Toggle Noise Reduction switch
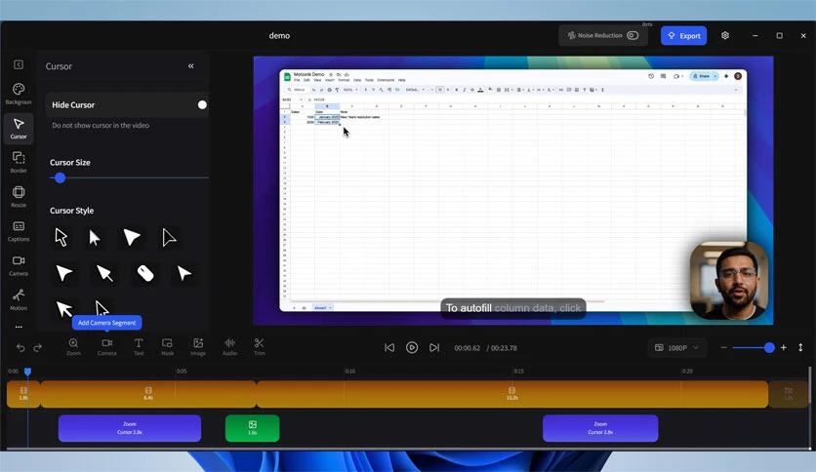This screenshot has height=472, width=816. point(632,35)
